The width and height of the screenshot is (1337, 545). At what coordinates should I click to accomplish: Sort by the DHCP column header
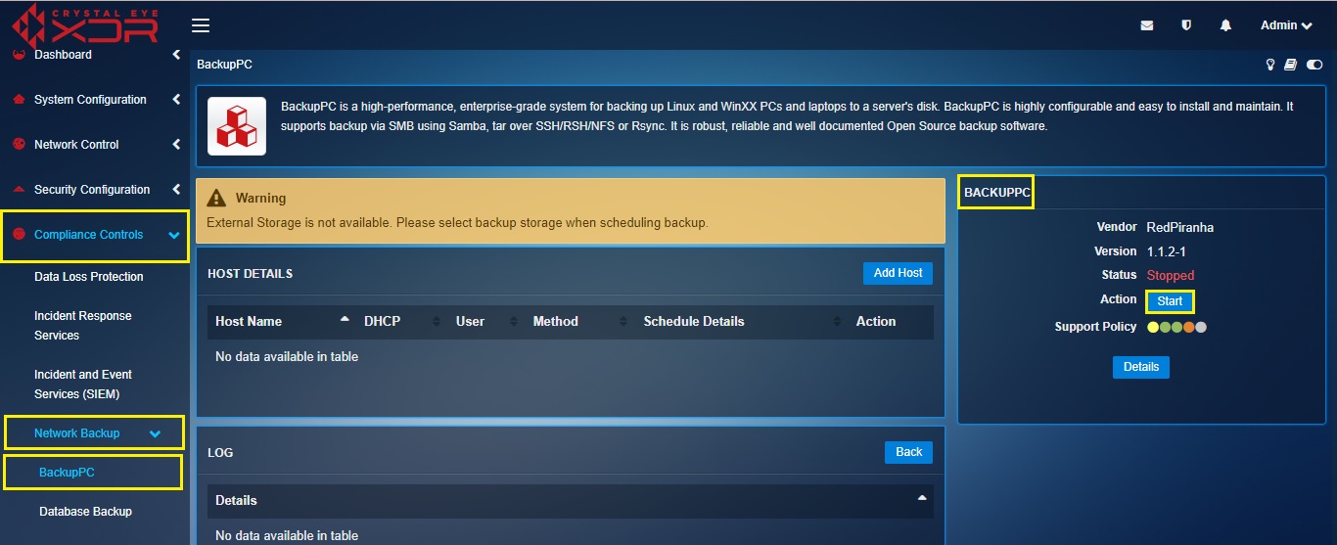pos(382,321)
